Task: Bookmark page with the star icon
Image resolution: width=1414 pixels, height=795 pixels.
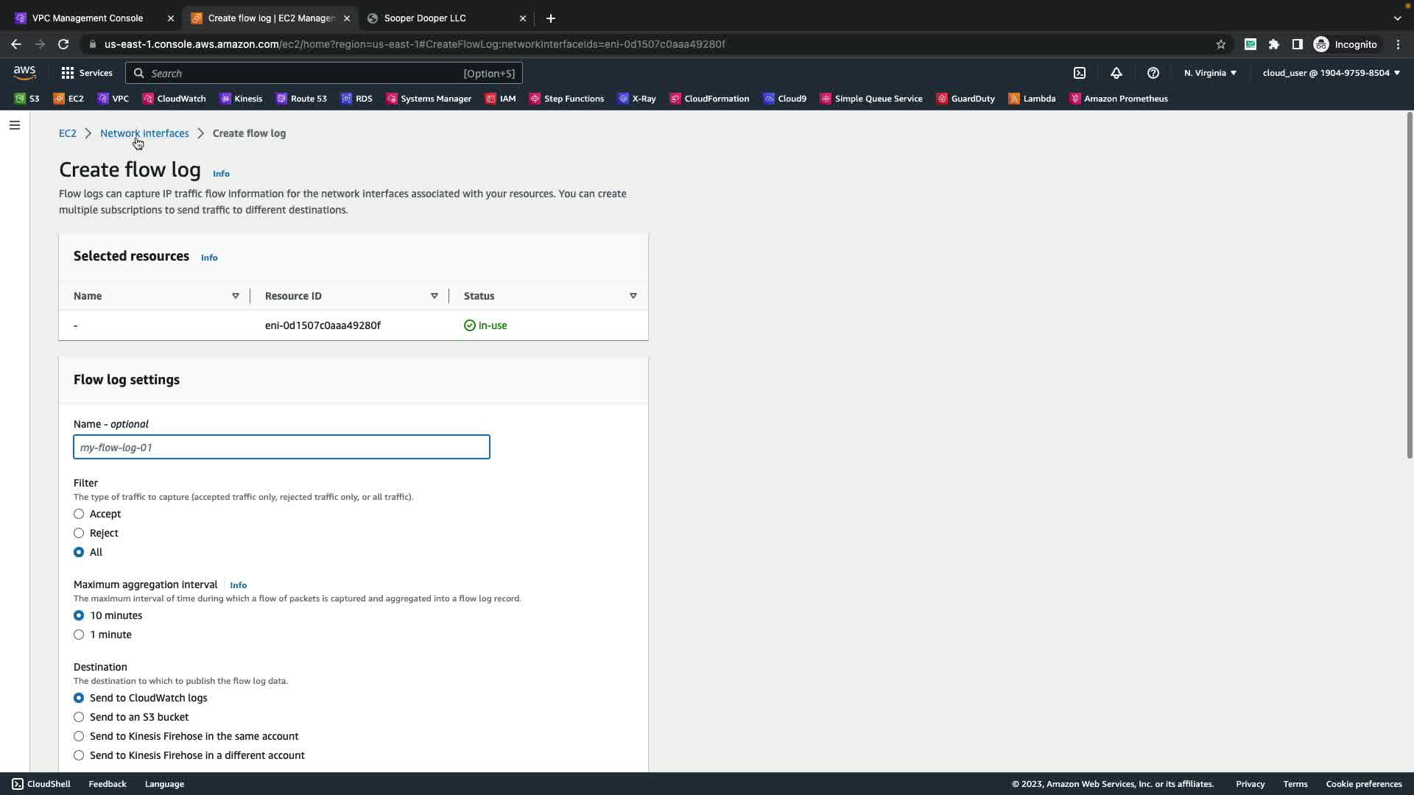Action: (x=1221, y=44)
